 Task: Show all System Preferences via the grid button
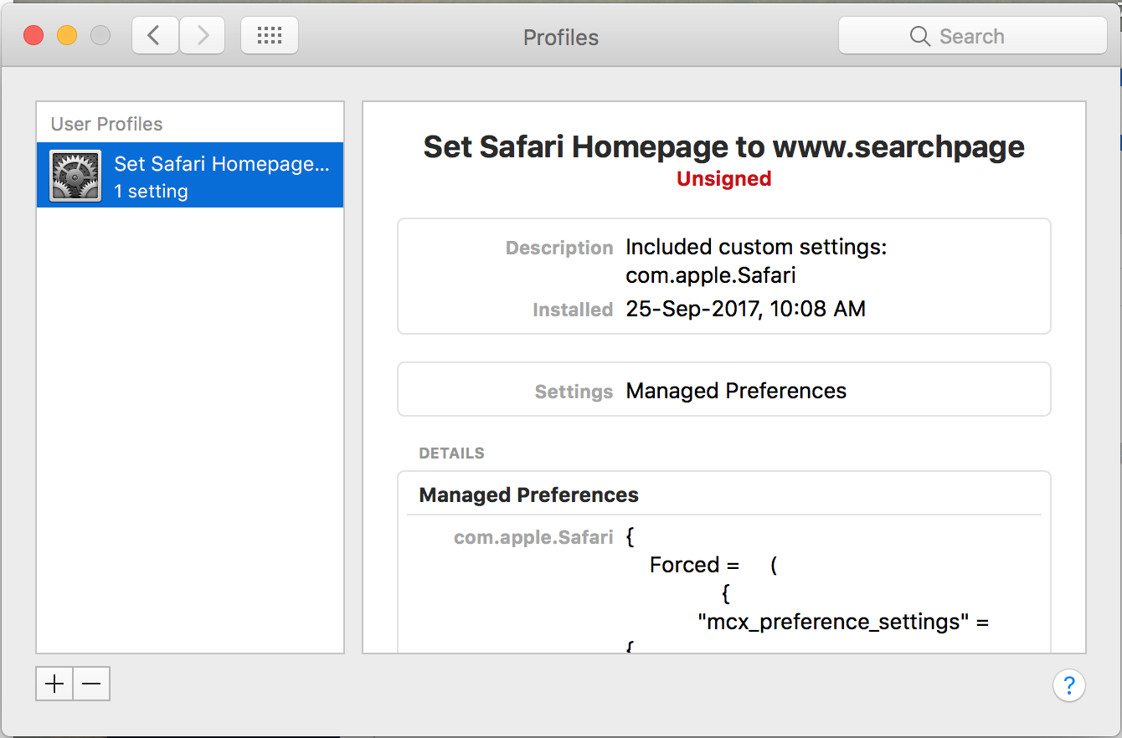tap(269, 36)
